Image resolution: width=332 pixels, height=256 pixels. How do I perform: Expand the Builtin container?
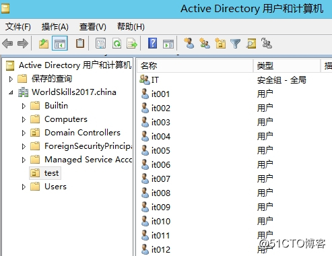[24, 106]
